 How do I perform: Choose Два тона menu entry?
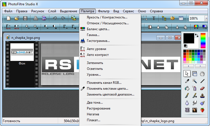(x=110, y=103)
